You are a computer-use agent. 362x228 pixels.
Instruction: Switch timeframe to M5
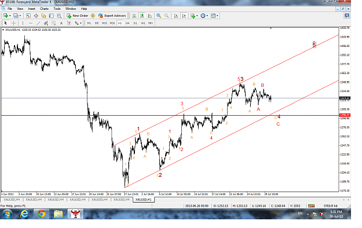pos(97,23)
